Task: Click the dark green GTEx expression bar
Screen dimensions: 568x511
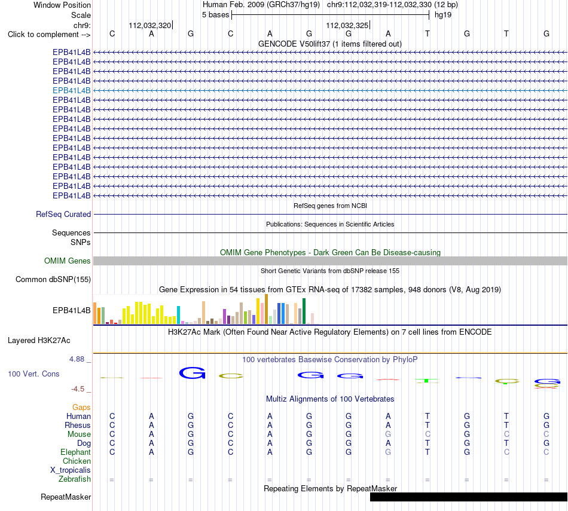Action: [304, 311]
